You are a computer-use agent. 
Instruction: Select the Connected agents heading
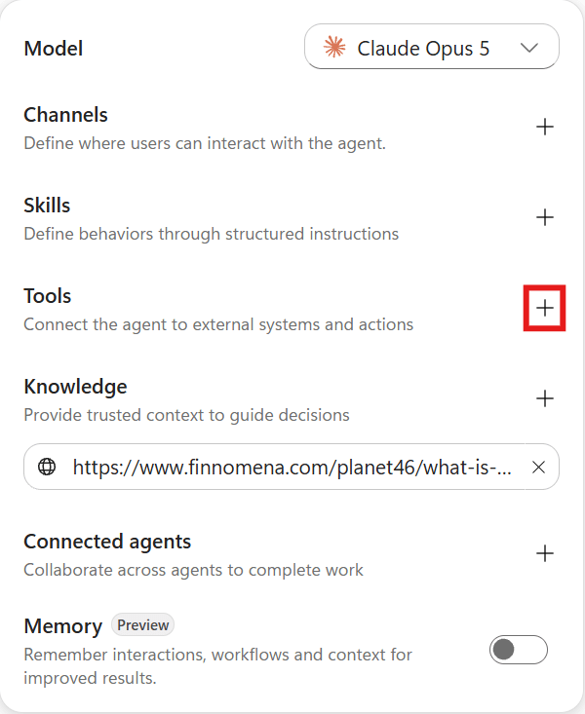pyautogui.click(x=107, y=542)
